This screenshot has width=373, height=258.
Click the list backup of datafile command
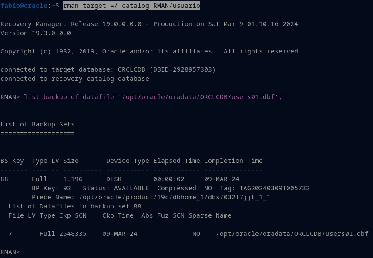click(x=153, y=97)
